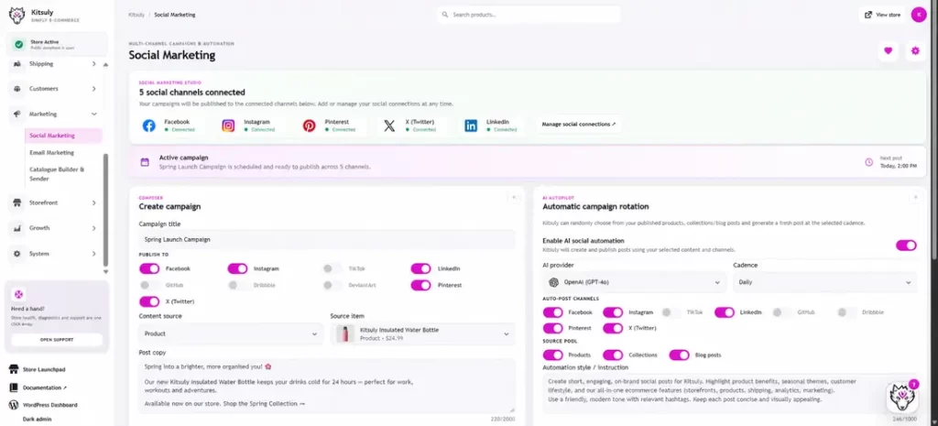Click the View store button
The width and height of the screenshot is (938, 426).
tap(883, 15)
